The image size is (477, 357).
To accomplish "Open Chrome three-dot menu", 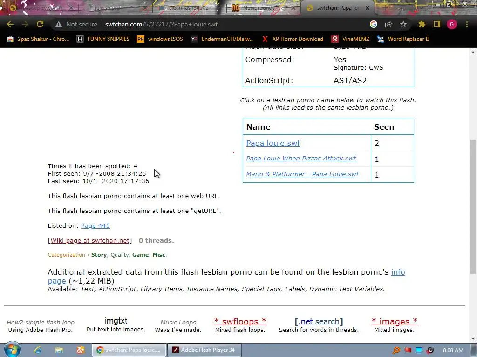I will (467, 24).
